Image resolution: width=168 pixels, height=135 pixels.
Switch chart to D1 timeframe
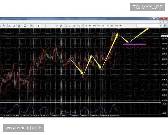point(112,26)
